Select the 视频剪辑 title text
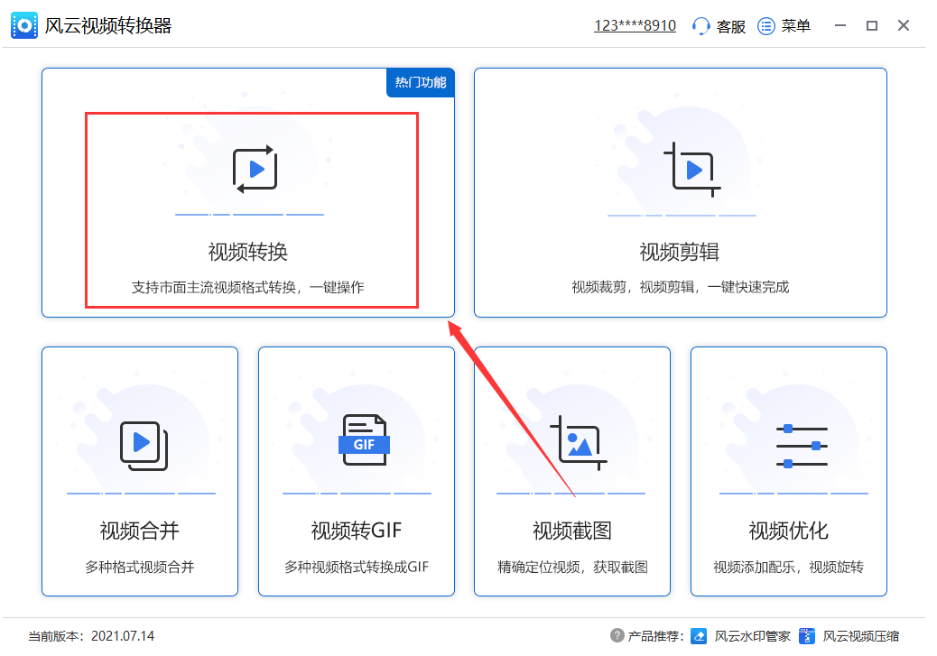The image size is (937, 656). click(680, 251)
